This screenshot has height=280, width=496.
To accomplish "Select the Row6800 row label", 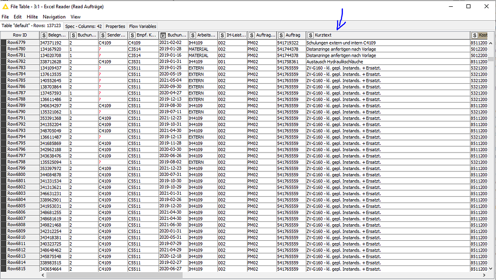I will pos(16,174).
